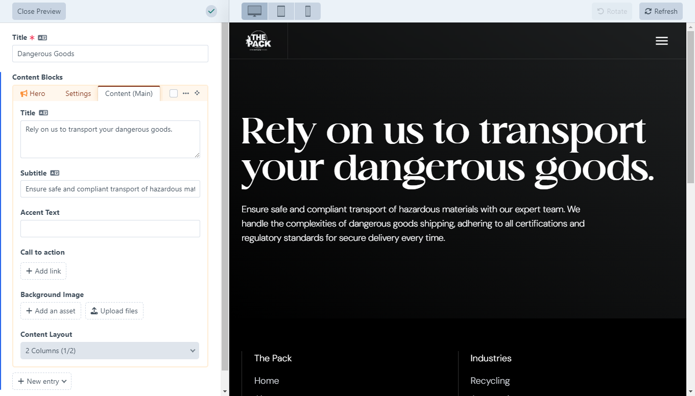Viewport: 695px width, 396px height.
Task: Click Upload files button
Action: point(114,311)
